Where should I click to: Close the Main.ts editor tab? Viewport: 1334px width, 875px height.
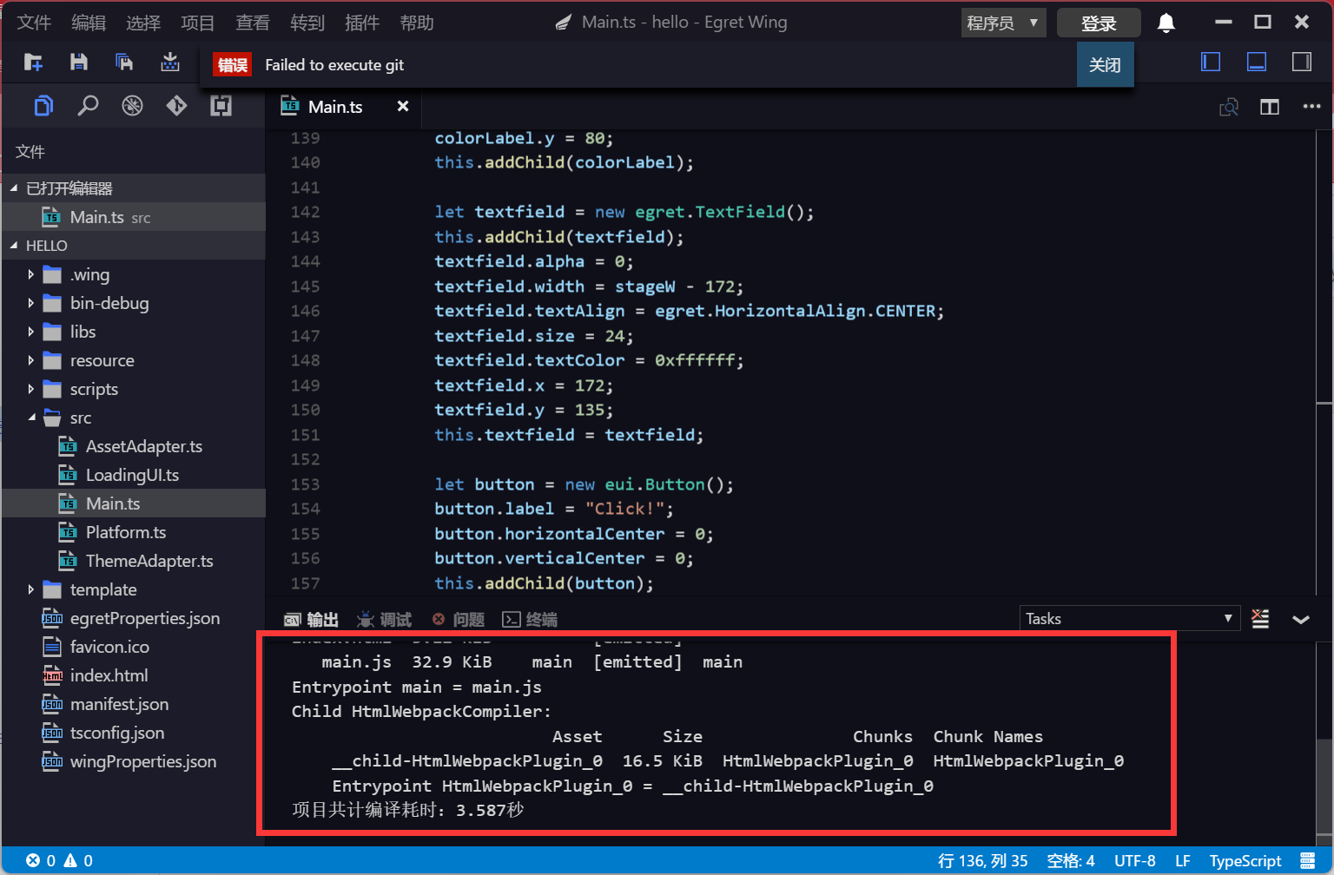(403, 106)
